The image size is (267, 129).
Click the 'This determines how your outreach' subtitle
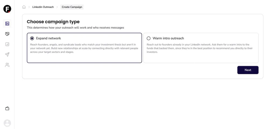pos(75,27)
